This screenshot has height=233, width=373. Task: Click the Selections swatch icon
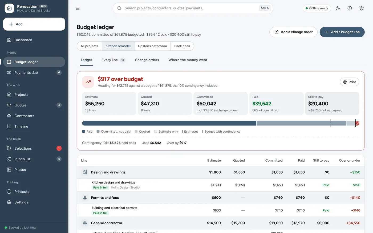coord(9,148)
